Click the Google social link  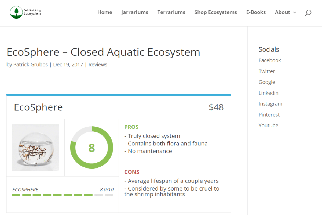pyautogui.click(x=267, y=82)
